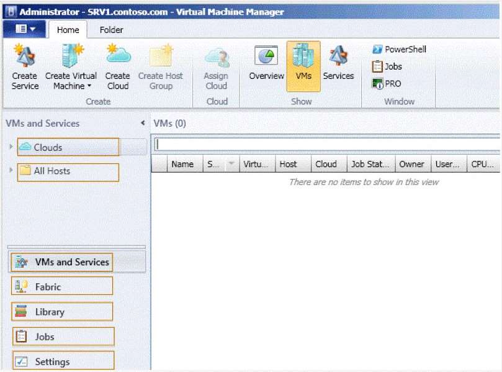Open the Library workspace
The image size is (502, 372).
click(62, 311)
